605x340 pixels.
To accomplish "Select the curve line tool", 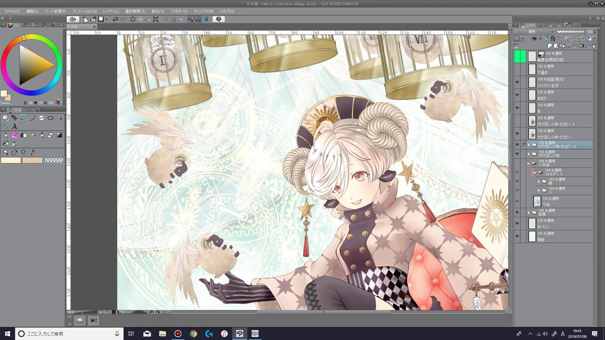I will (32, 118).
